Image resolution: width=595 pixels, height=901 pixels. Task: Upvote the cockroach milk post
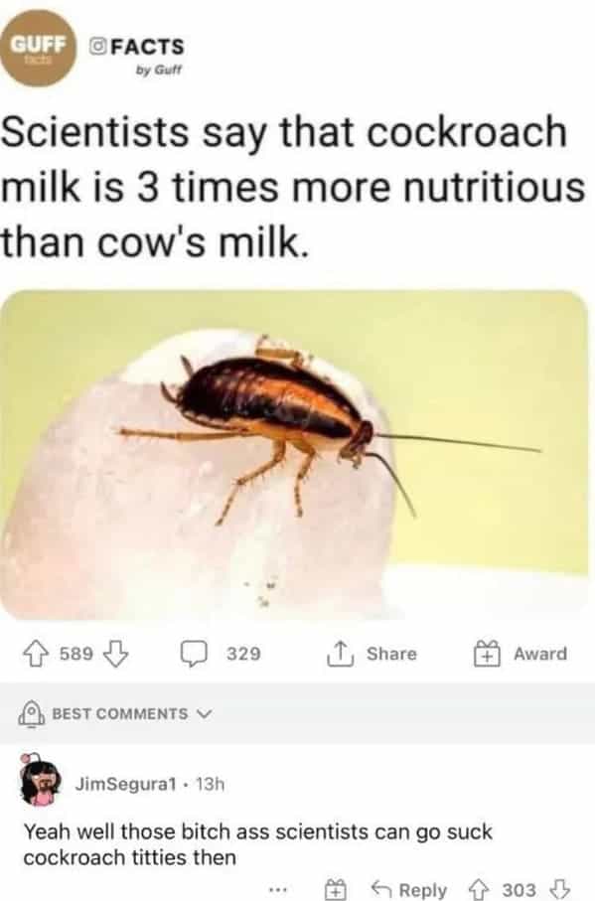(x=37, y=654)
